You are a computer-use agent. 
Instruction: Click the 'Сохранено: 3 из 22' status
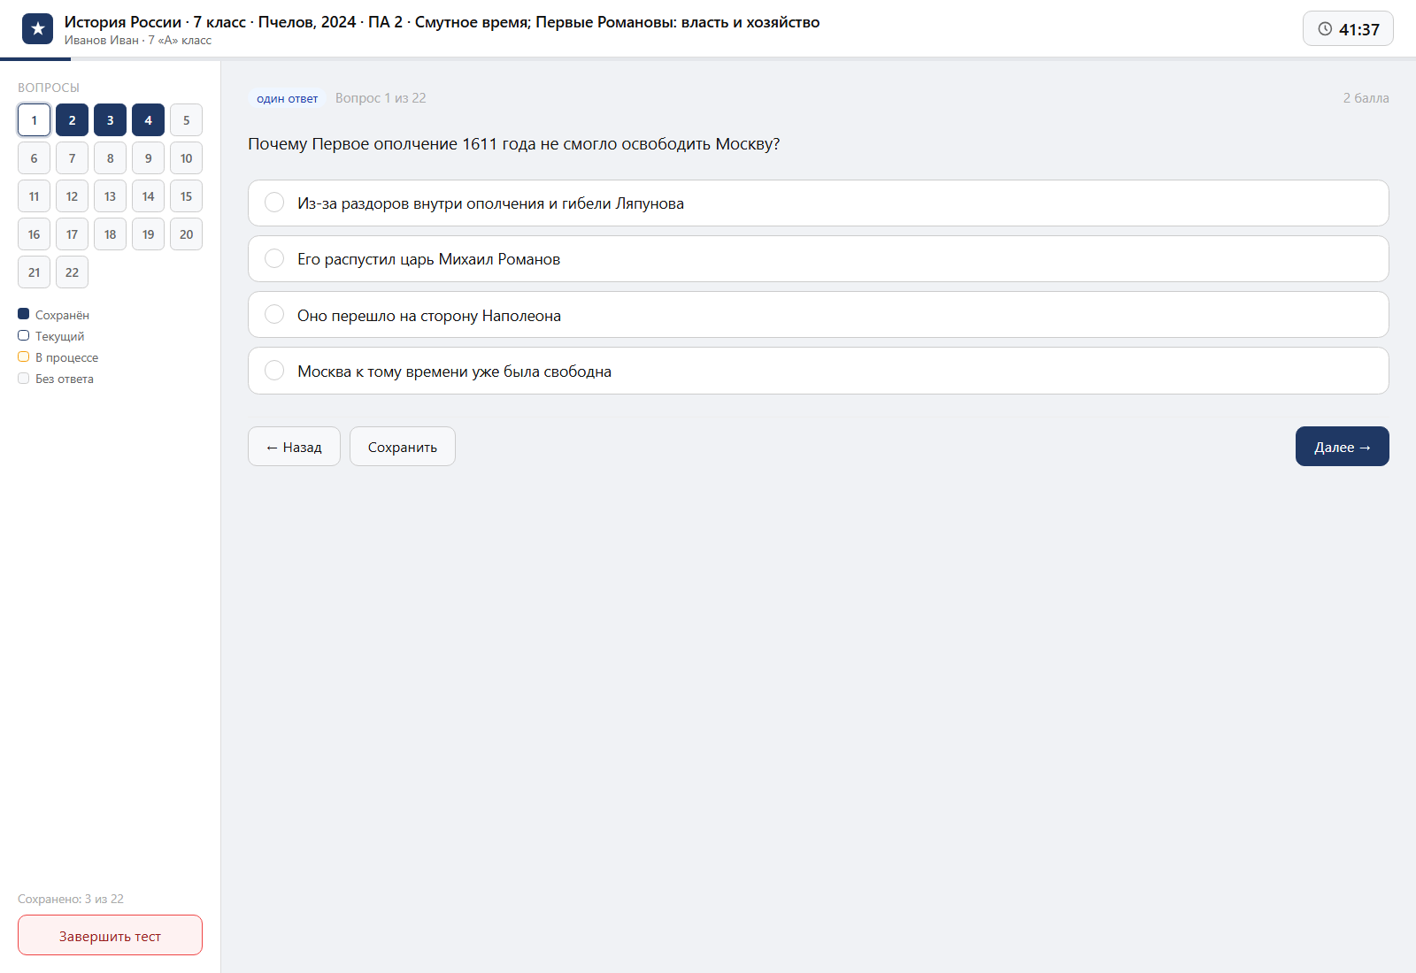71,899
